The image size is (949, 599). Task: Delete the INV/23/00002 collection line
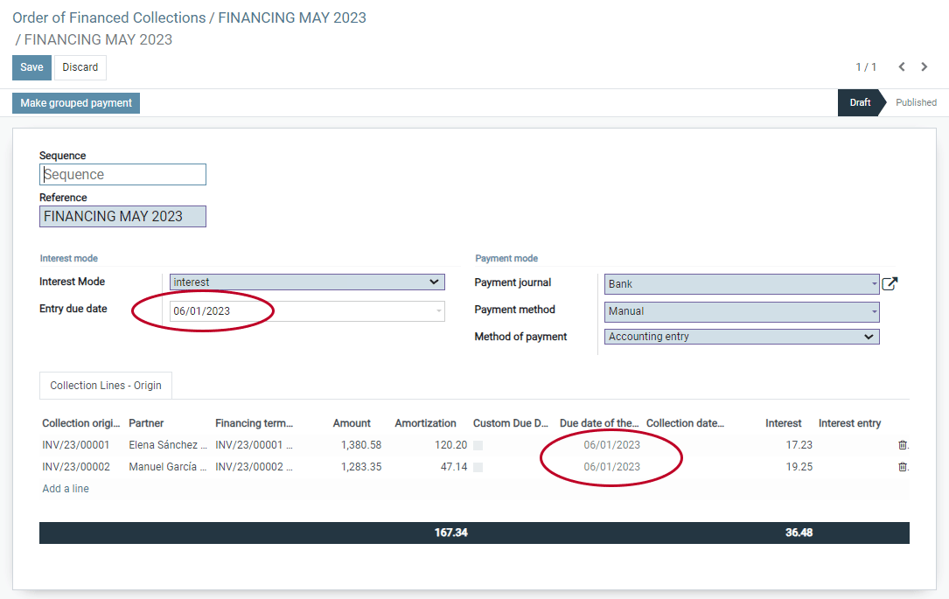903,467
